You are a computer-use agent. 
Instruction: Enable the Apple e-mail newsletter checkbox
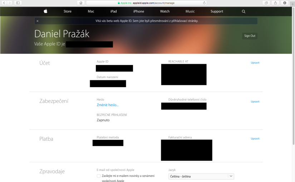click(x=99, y=176)
